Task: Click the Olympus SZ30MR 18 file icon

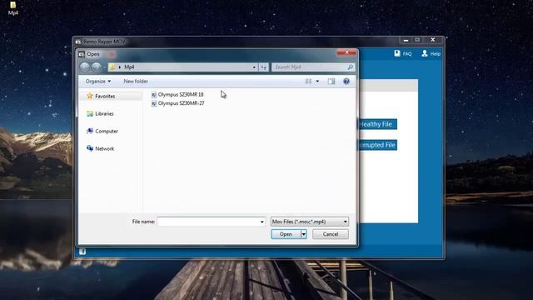Action: pyautogui.click(x=154, y=94)
